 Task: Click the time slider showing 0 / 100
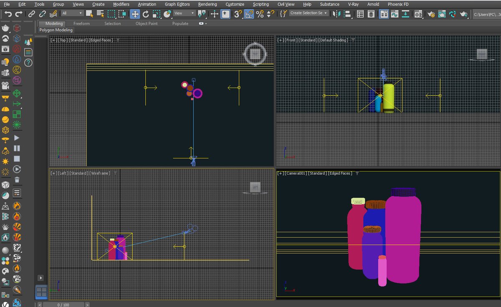pyautogui.click(x=63, y=305)
